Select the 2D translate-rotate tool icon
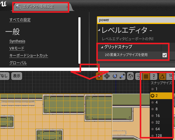The height and width of the screenshot is (140, 175). [x=107, y=76]
